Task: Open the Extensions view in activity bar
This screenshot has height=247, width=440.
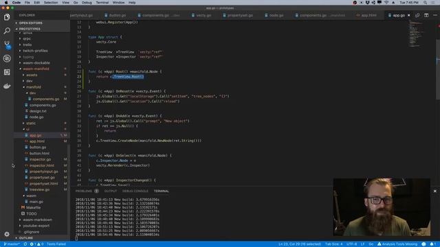Action: pyautogui.click(x=7, y=72)
